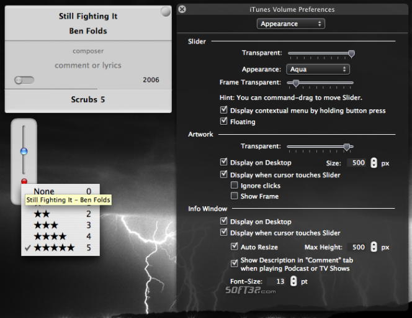Click the artwork Size stepper arrows
Screen dimensions: 412x318
374,163
